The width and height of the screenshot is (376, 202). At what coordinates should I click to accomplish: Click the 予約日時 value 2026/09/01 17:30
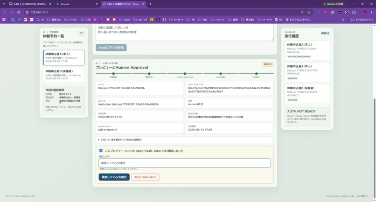110,117
